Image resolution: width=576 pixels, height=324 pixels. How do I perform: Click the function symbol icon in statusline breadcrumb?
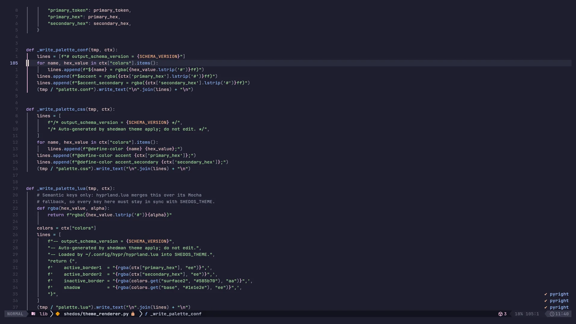click(x=146, y=314)
